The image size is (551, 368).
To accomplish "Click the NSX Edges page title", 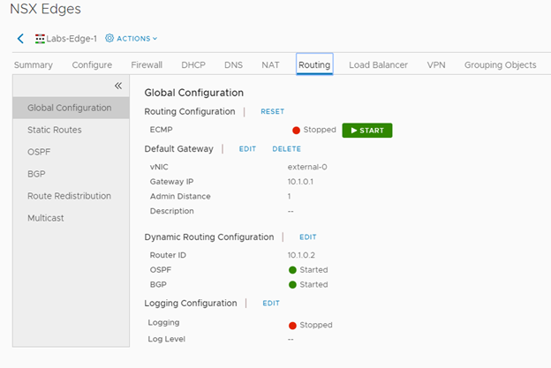I will [x=45, y=9].
